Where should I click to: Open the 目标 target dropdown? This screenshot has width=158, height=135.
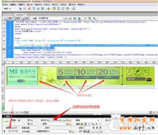pos(70,128)
